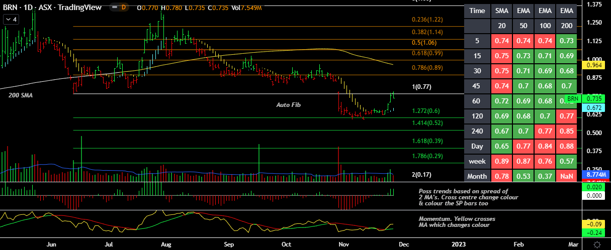Click the NaN cell in the table
Image resolution: width=611 pixels, height=250 pixels.
(566, 176)
